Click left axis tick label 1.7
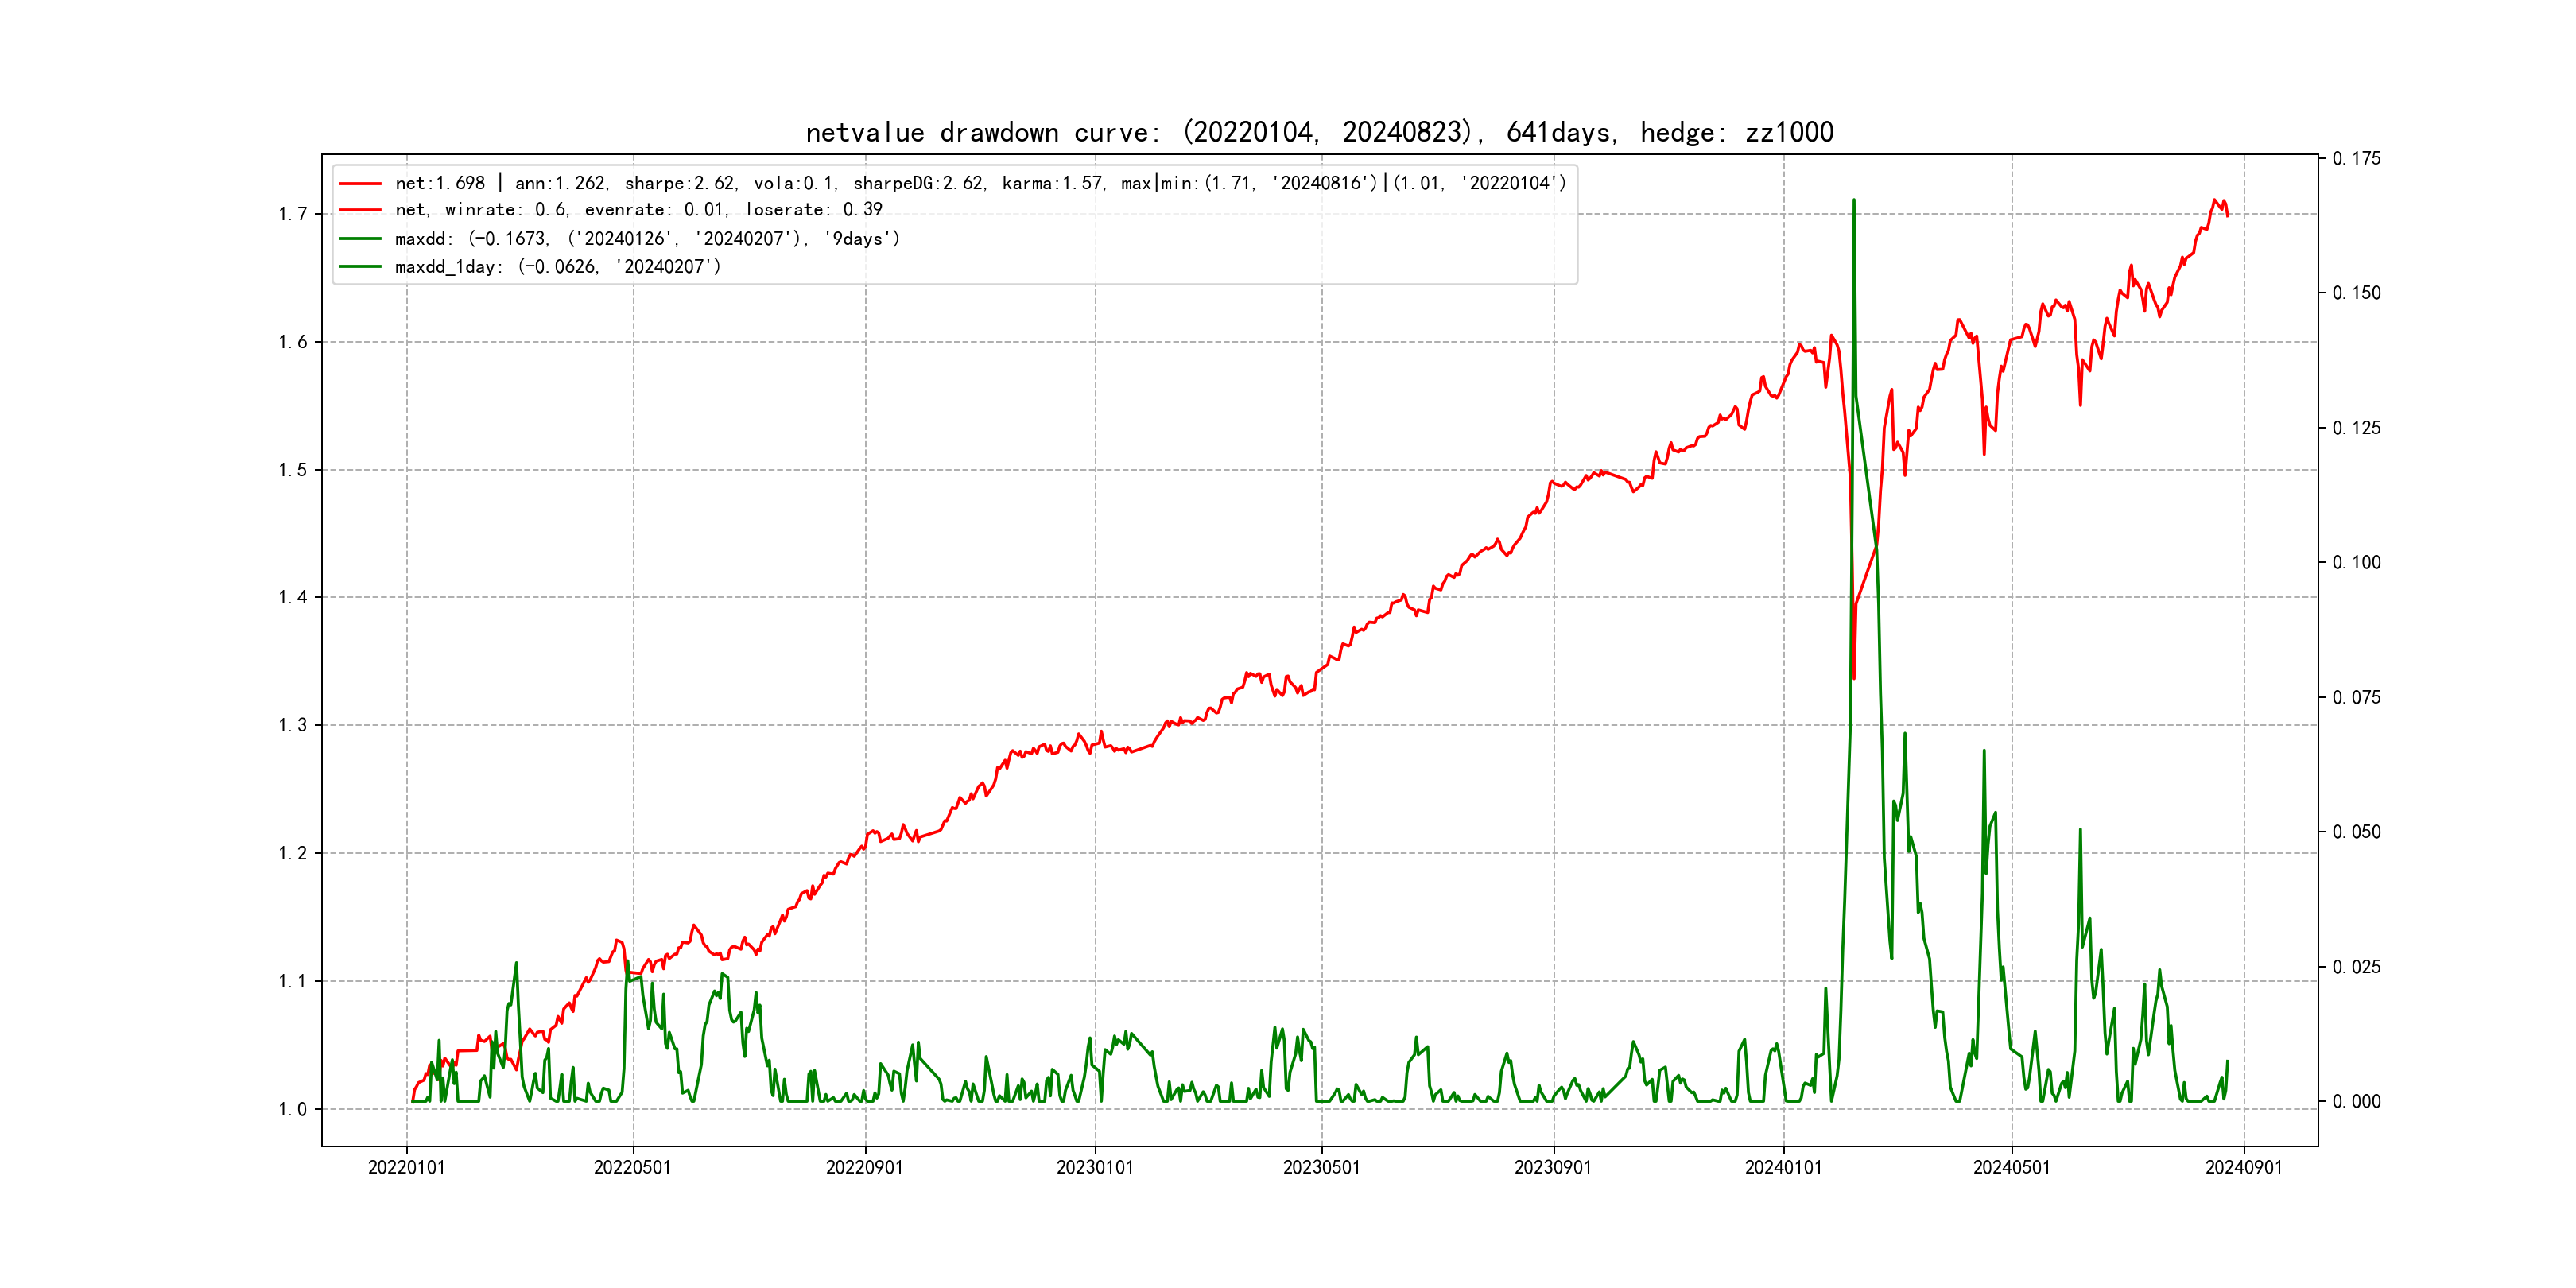The height and width of the screenshot is (1288, 2576). [x=292, y=214]
